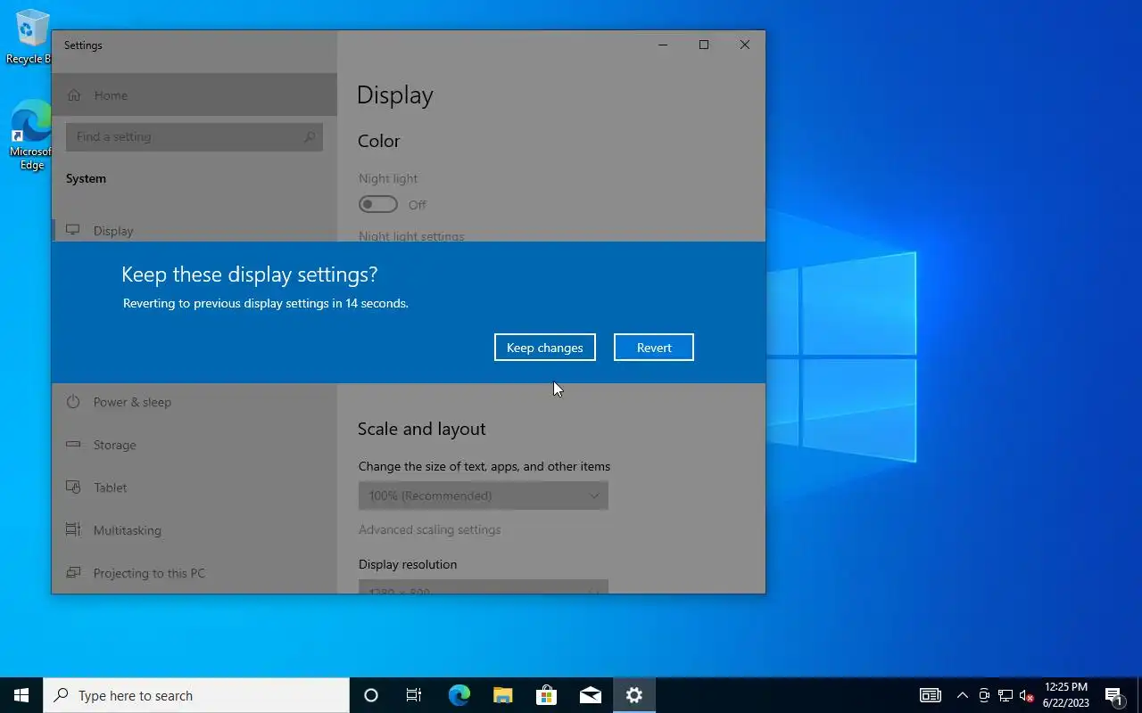Click the Tablet icon in sidebar

coord(73,488)
